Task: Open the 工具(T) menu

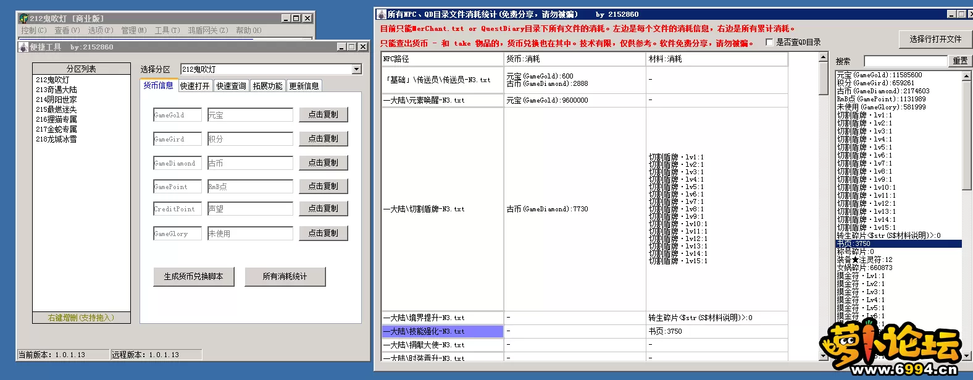Action: 167,30
